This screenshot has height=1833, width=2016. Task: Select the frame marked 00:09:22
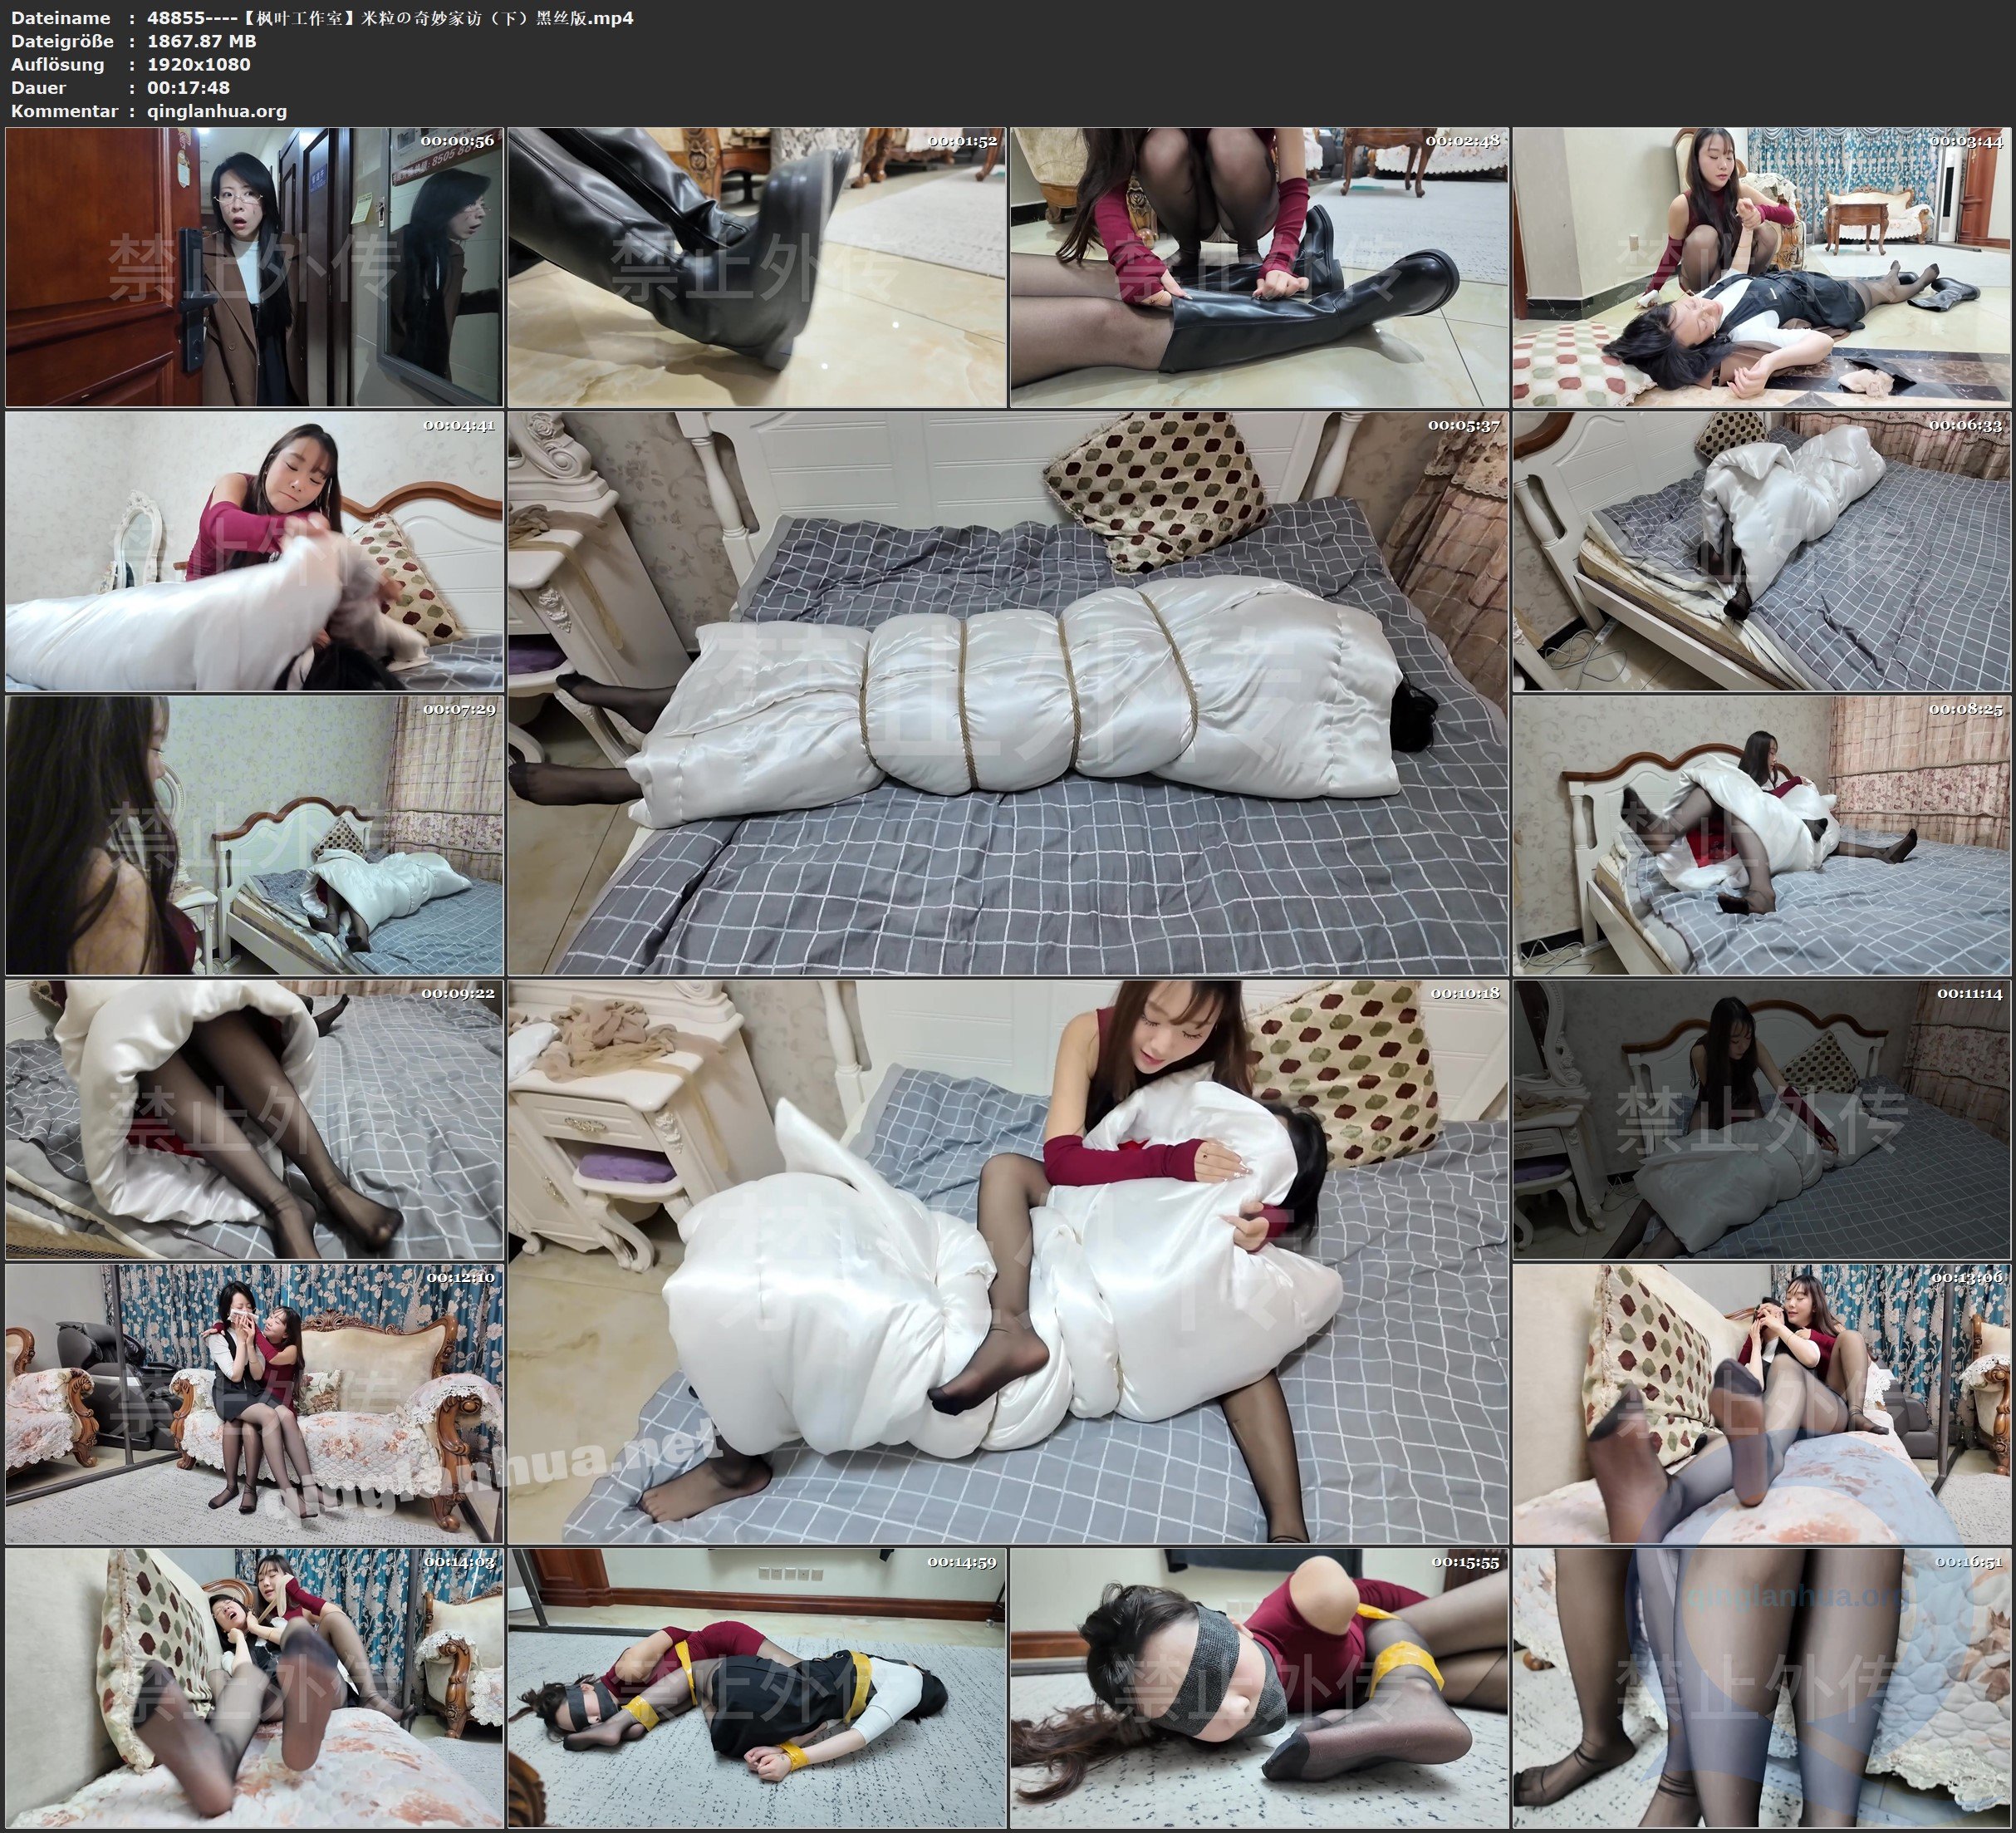click(254, 1119)
